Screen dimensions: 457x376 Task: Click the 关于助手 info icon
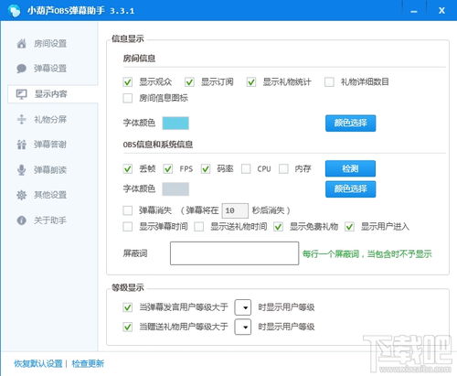pyautogui.click(x=21, y=220)
